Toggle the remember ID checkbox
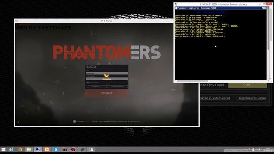This screenshot has height=154, width=274. [87, 83]
